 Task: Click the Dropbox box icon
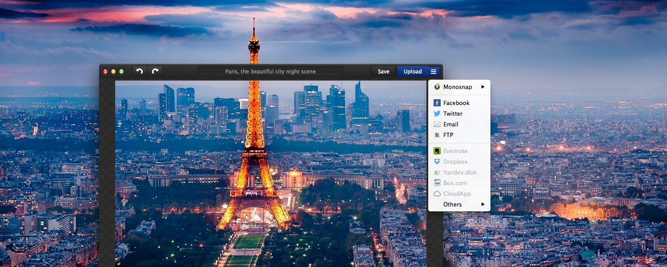437,162
